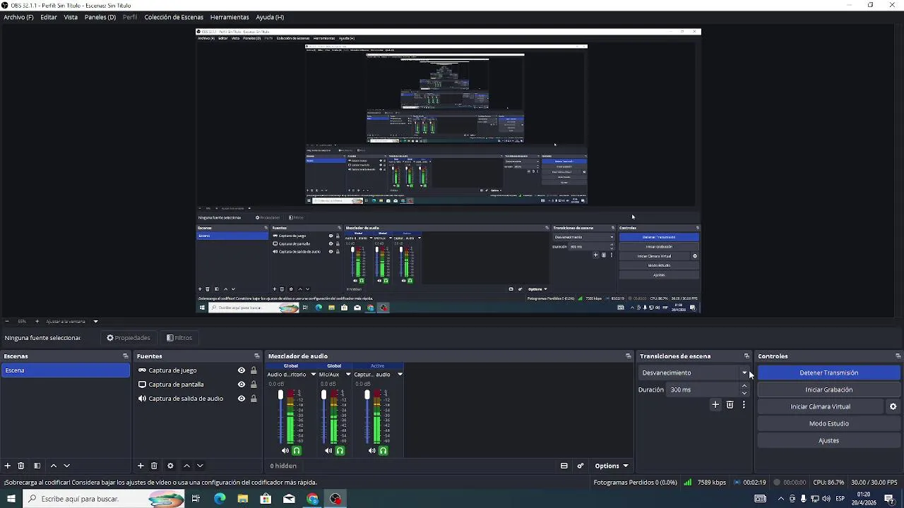Open Audio del escritorio channel dropdown
904x508 pixels.
[314, 375]
